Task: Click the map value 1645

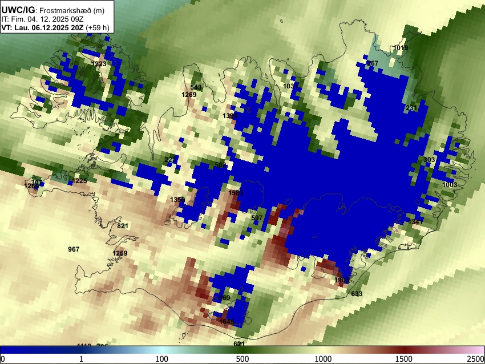Action: [x=227, y=322]
